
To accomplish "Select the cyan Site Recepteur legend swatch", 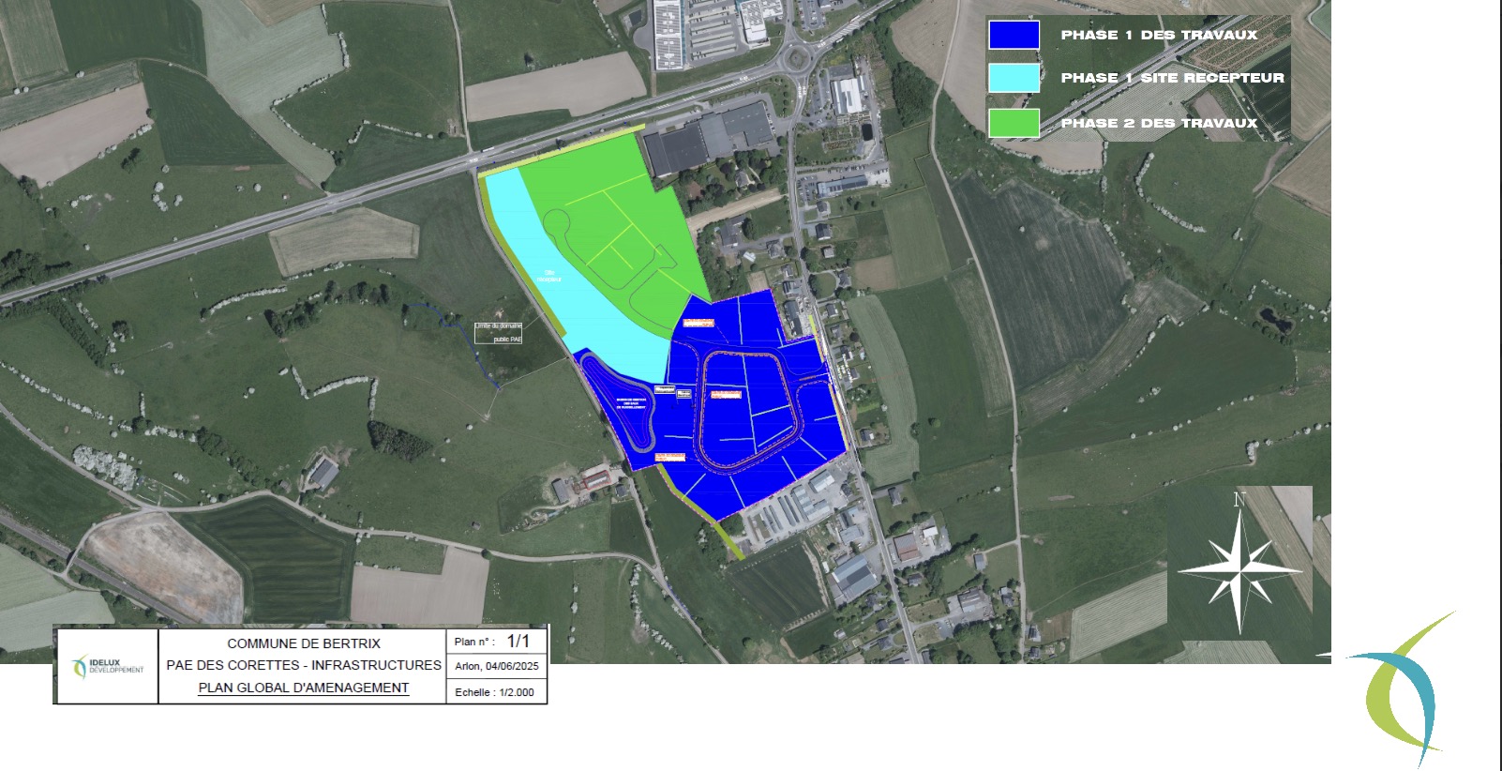I will click(x=1014, y=78).
